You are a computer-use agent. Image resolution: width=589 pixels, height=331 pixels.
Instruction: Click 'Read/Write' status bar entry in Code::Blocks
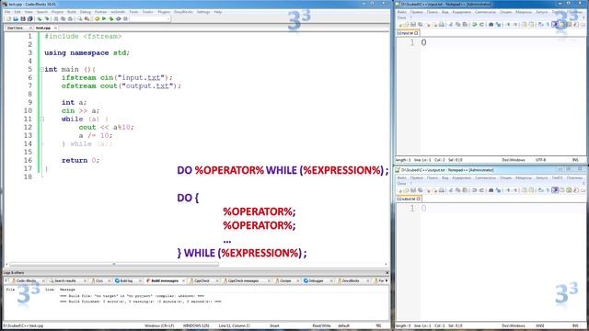[321, 325]
